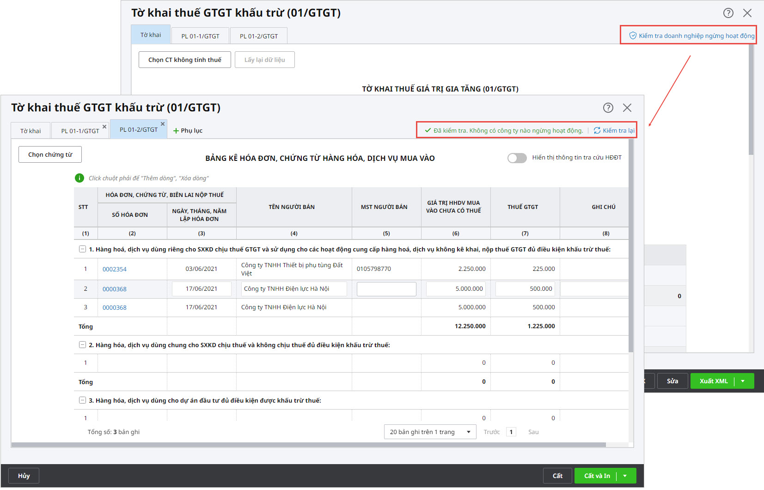
Task: Click the MST người bán input in row 2
Action: (386, 289)
